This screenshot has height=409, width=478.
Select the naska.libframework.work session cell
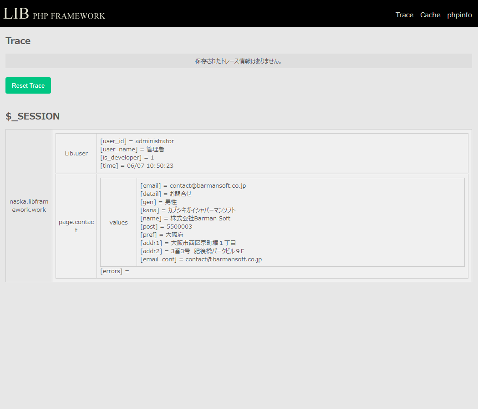point(29,205)
